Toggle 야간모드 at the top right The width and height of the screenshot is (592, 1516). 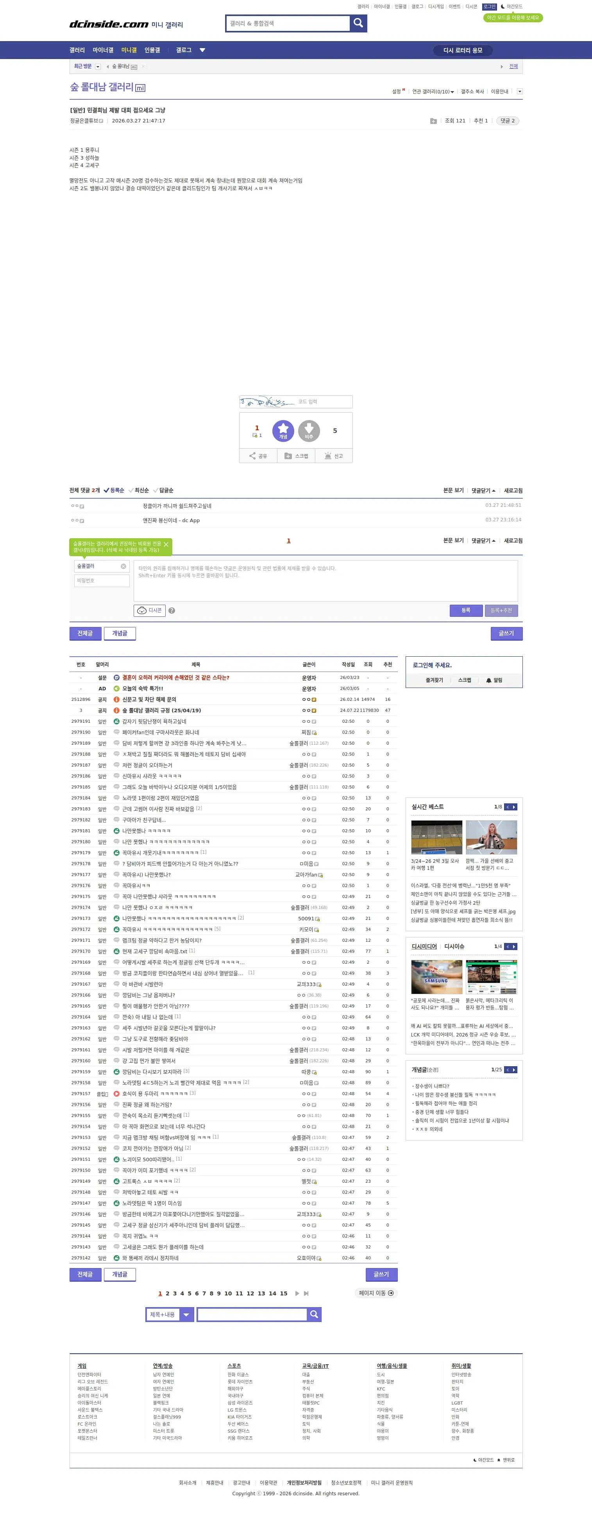coord(512,7)
